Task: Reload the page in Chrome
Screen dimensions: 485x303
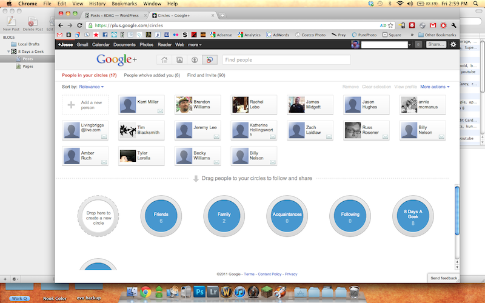Action: click(x=79, y=25)
